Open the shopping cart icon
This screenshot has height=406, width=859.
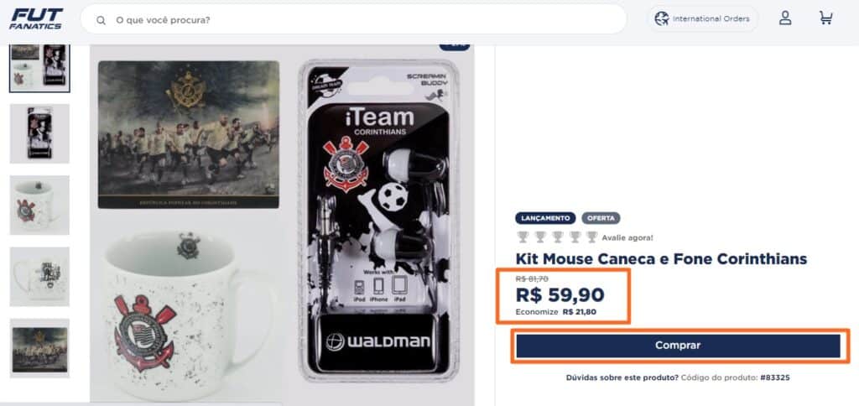(825, 18)
